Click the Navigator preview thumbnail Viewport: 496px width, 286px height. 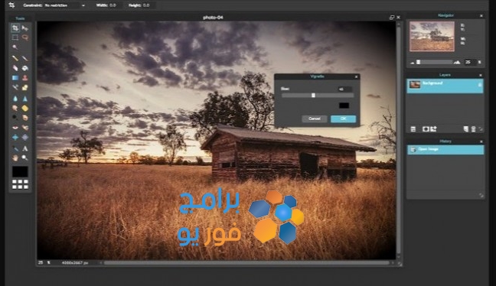[x=432, y=37]
